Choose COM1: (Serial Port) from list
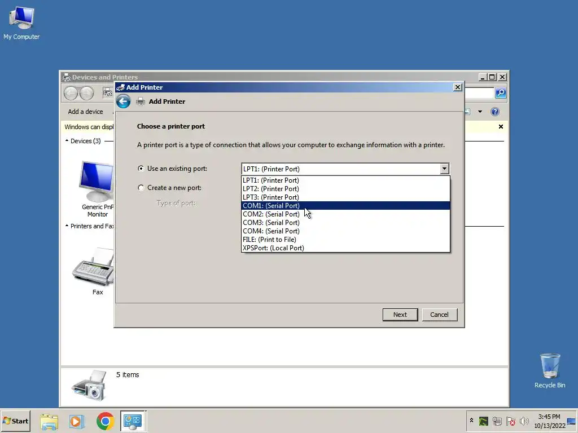The width and height of the screenshot is (578, 433). (x=345, y=206)
